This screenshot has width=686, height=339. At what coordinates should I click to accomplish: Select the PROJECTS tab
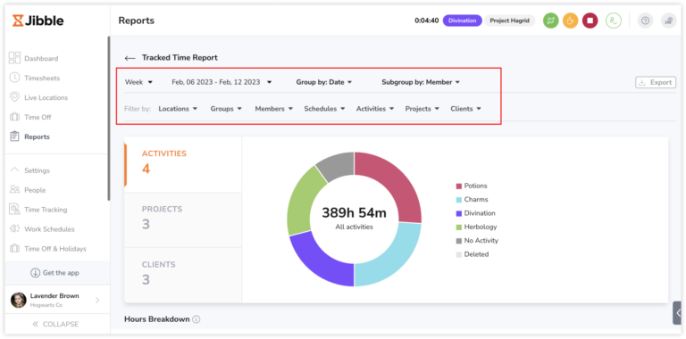pos(183,219)
